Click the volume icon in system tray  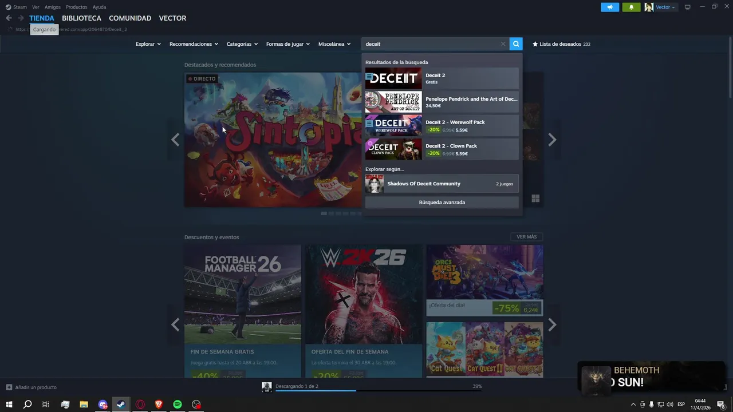coord(669,405)
